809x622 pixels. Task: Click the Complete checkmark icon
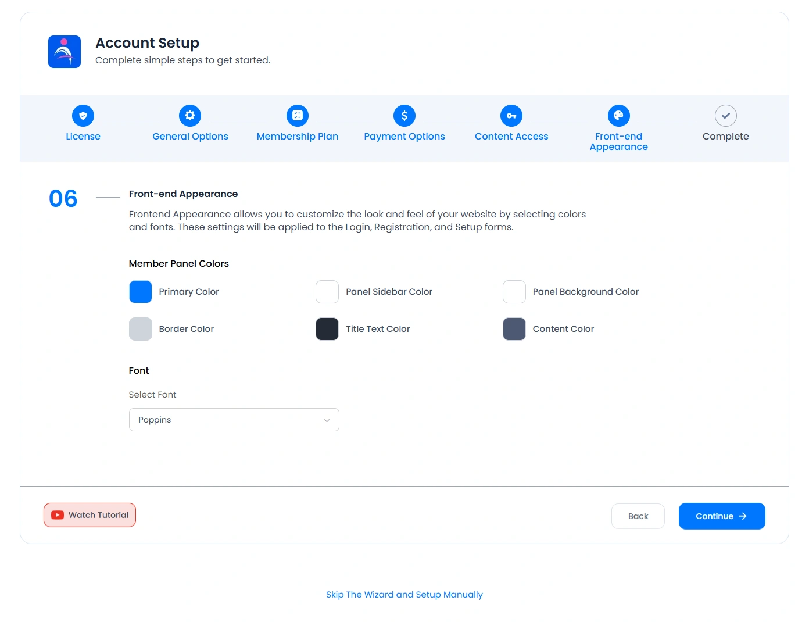(x=725, y=115)
